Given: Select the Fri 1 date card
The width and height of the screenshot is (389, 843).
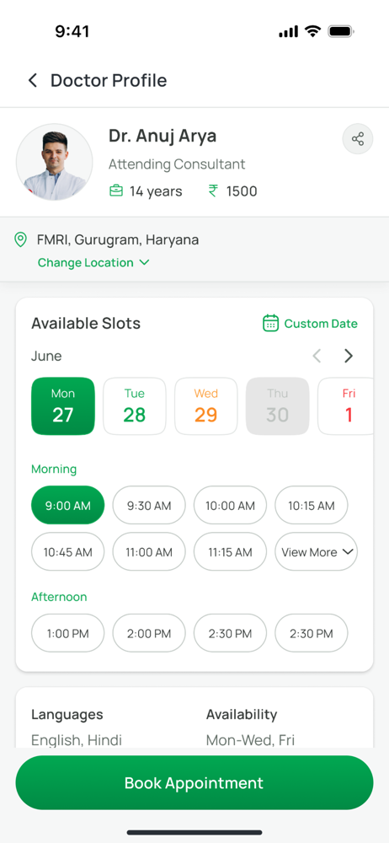Looking at the screenshot, I should [349, 406].
